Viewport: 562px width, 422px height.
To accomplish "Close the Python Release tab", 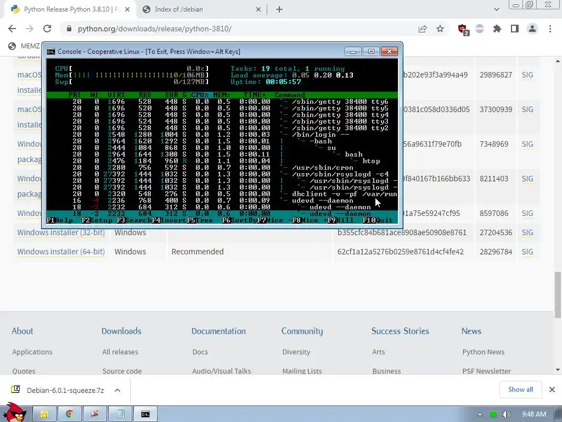I will pos(127,9).
